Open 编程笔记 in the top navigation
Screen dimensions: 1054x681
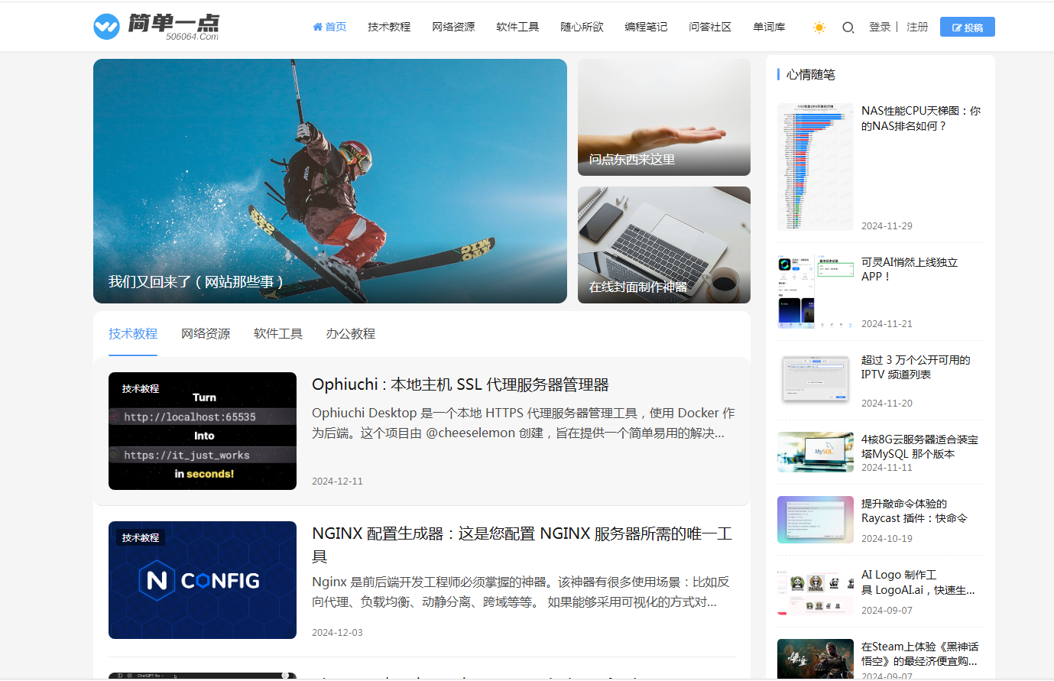(646, 27)
